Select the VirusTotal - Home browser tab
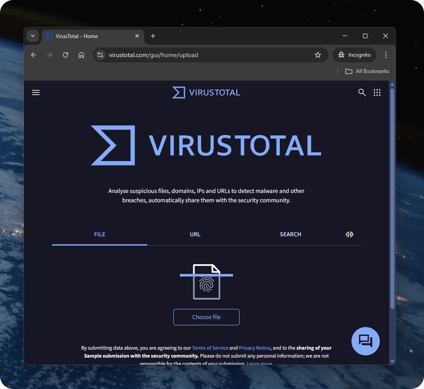Screen dimensions: 424x389 93,36
